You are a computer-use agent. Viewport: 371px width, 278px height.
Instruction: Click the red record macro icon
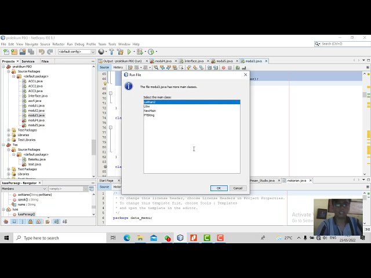(x=223, y=68)
